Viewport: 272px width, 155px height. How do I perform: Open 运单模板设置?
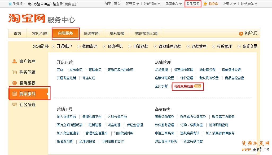pyautogui.click(x=231, y=70)
